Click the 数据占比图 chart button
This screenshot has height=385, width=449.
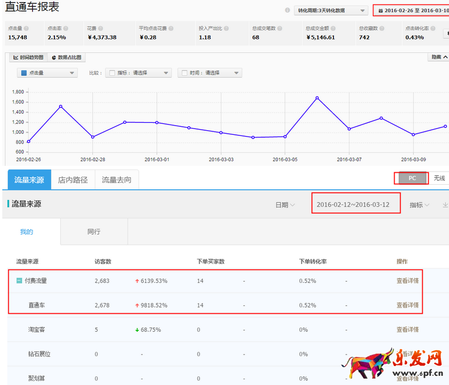click(x=66, y=57)
